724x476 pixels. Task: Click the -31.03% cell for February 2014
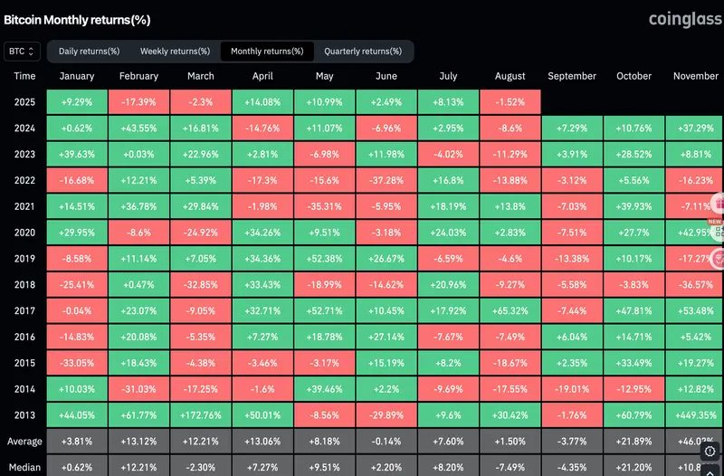[138, 389]
